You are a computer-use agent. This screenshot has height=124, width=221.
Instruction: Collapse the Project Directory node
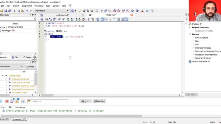[190, 28]
